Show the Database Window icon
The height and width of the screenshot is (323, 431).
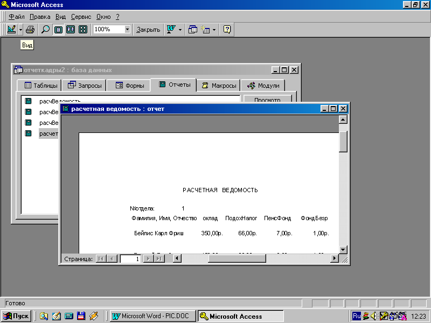click(x=193, y=29)
